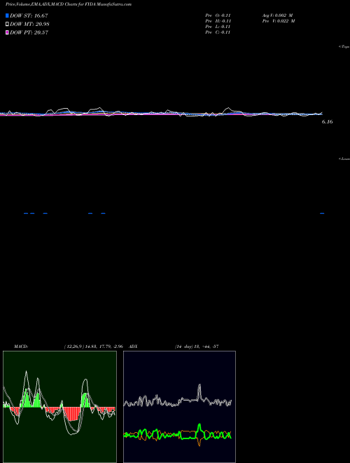
Task: Click the white DOW MT legend swatch
Action: coord(7,25)
